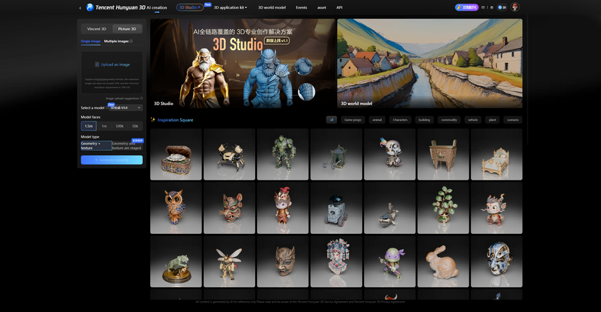Select the Single image tab
This screenshot has height=312, width=601.
click(x=90, y=41)
